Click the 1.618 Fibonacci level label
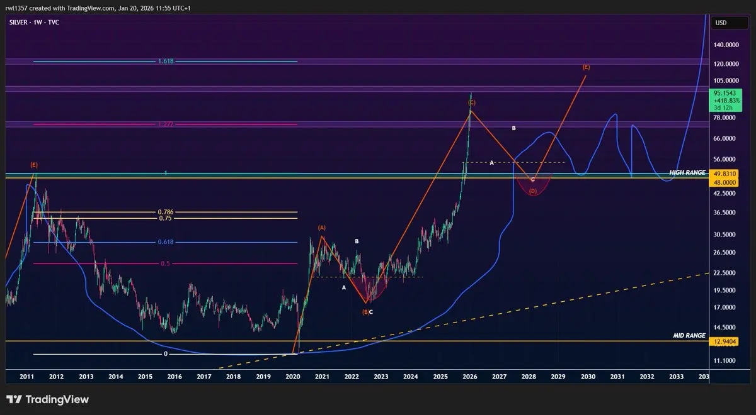The image size is (756, 415). [165, 61]
